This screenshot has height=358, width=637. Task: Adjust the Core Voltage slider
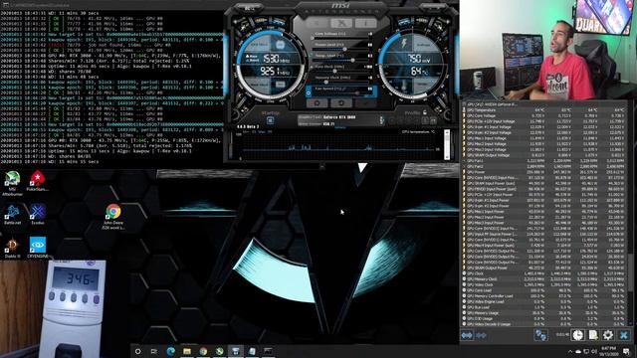(341, 38)
